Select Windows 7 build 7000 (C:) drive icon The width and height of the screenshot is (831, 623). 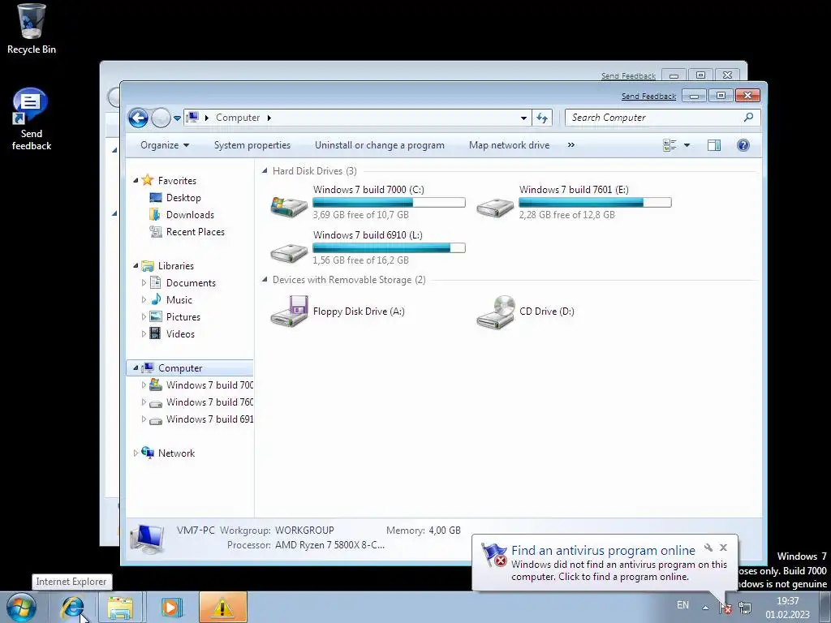(x=289, y=205)
